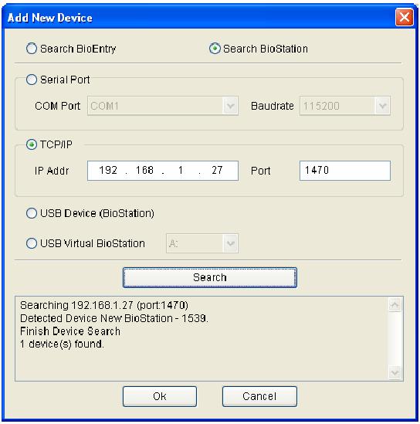Select USB Device (BioStation) option
Screen dimensions: 420x424
[x=32, y=213]
